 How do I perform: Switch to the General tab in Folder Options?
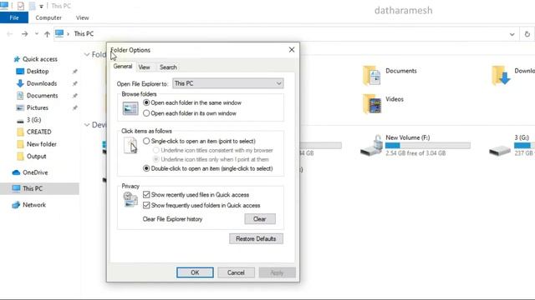click(x=123, y=67)
